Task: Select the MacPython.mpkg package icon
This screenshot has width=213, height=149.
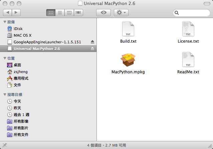Action: coord(128,60)
